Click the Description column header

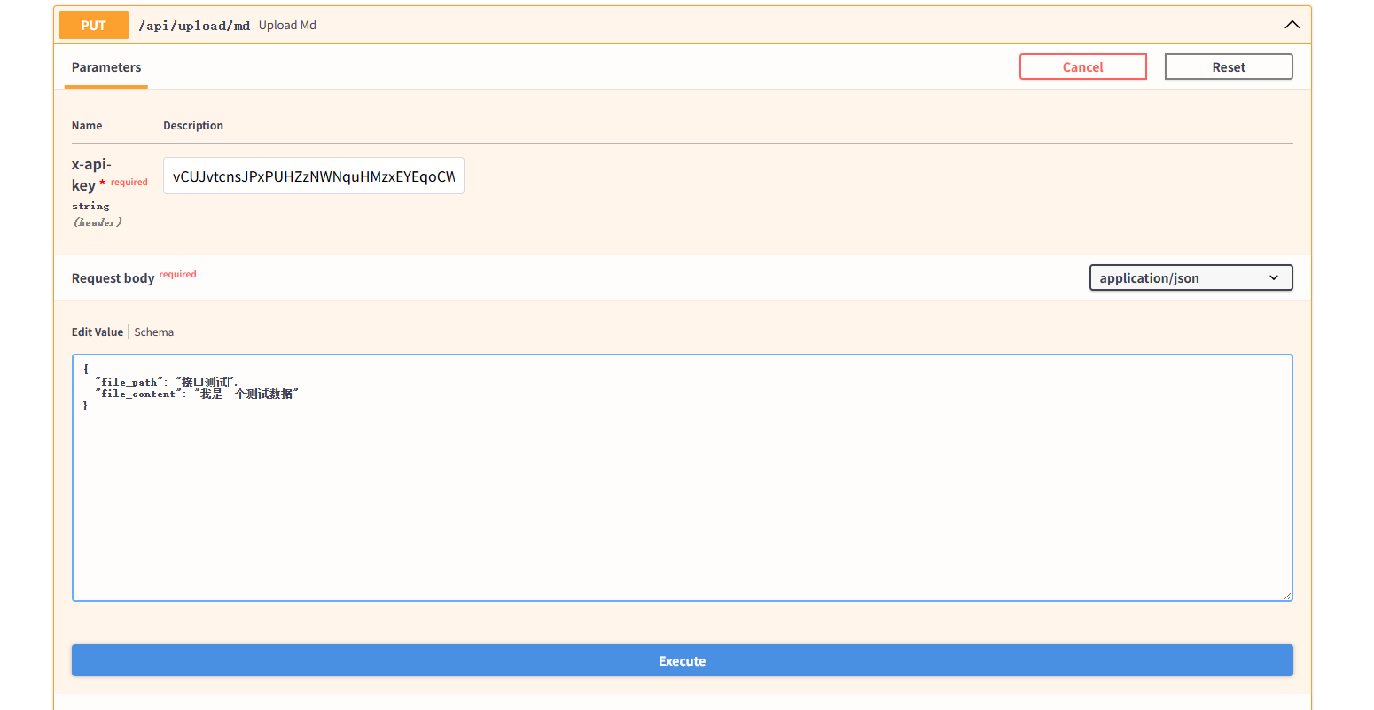click(x=193, y=126)
